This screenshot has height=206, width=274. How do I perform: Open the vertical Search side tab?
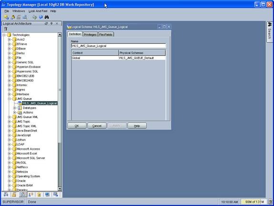(x=269, y=31)
